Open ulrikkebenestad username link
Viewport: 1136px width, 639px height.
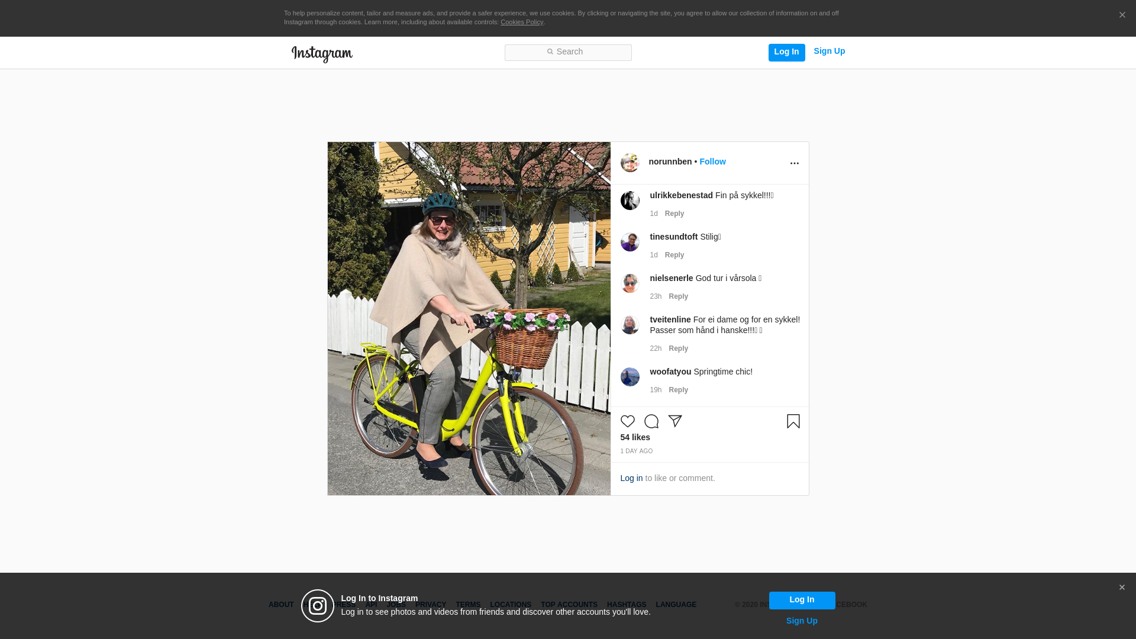click(682, 195)
